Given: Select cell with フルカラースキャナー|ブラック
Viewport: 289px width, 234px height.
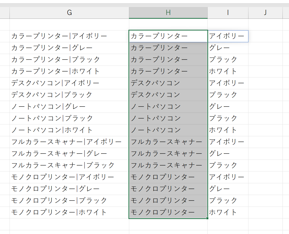Looking at the screenshot, I should pos(69,165).
